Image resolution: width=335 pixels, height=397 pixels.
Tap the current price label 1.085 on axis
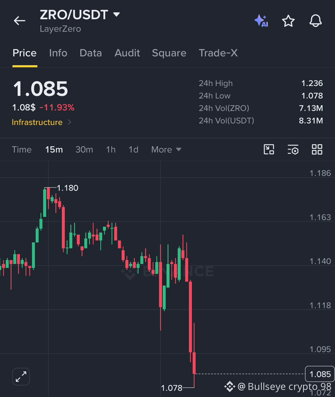(x=320, y=374)
